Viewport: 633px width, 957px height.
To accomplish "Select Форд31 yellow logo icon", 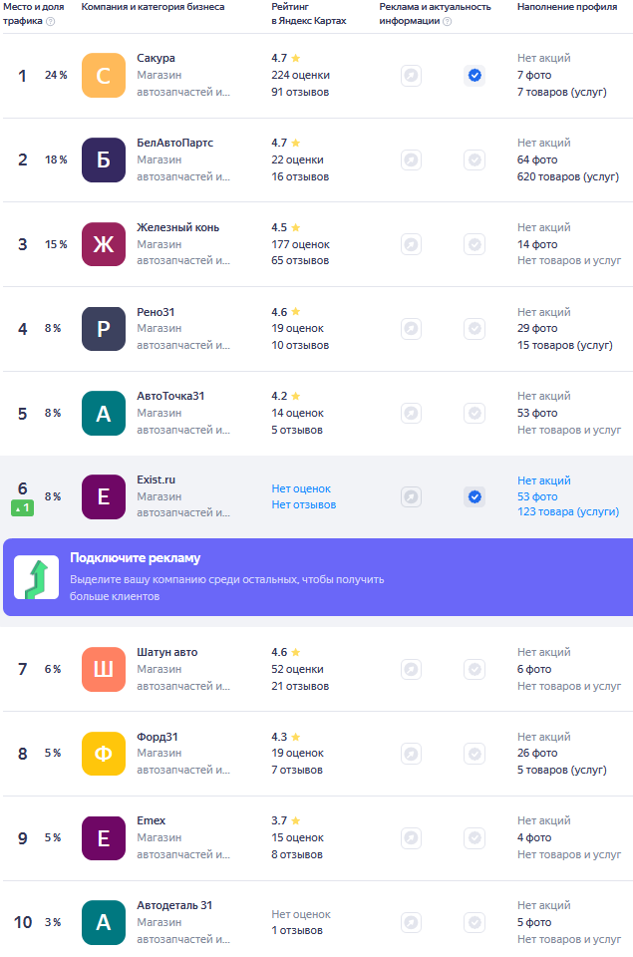I will click(x=103, y=754).
